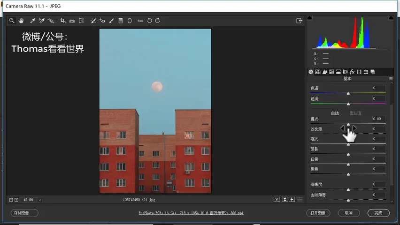Select the Straighten tool
The width and height of the screenshot is (400, 225).
point(72,21)
